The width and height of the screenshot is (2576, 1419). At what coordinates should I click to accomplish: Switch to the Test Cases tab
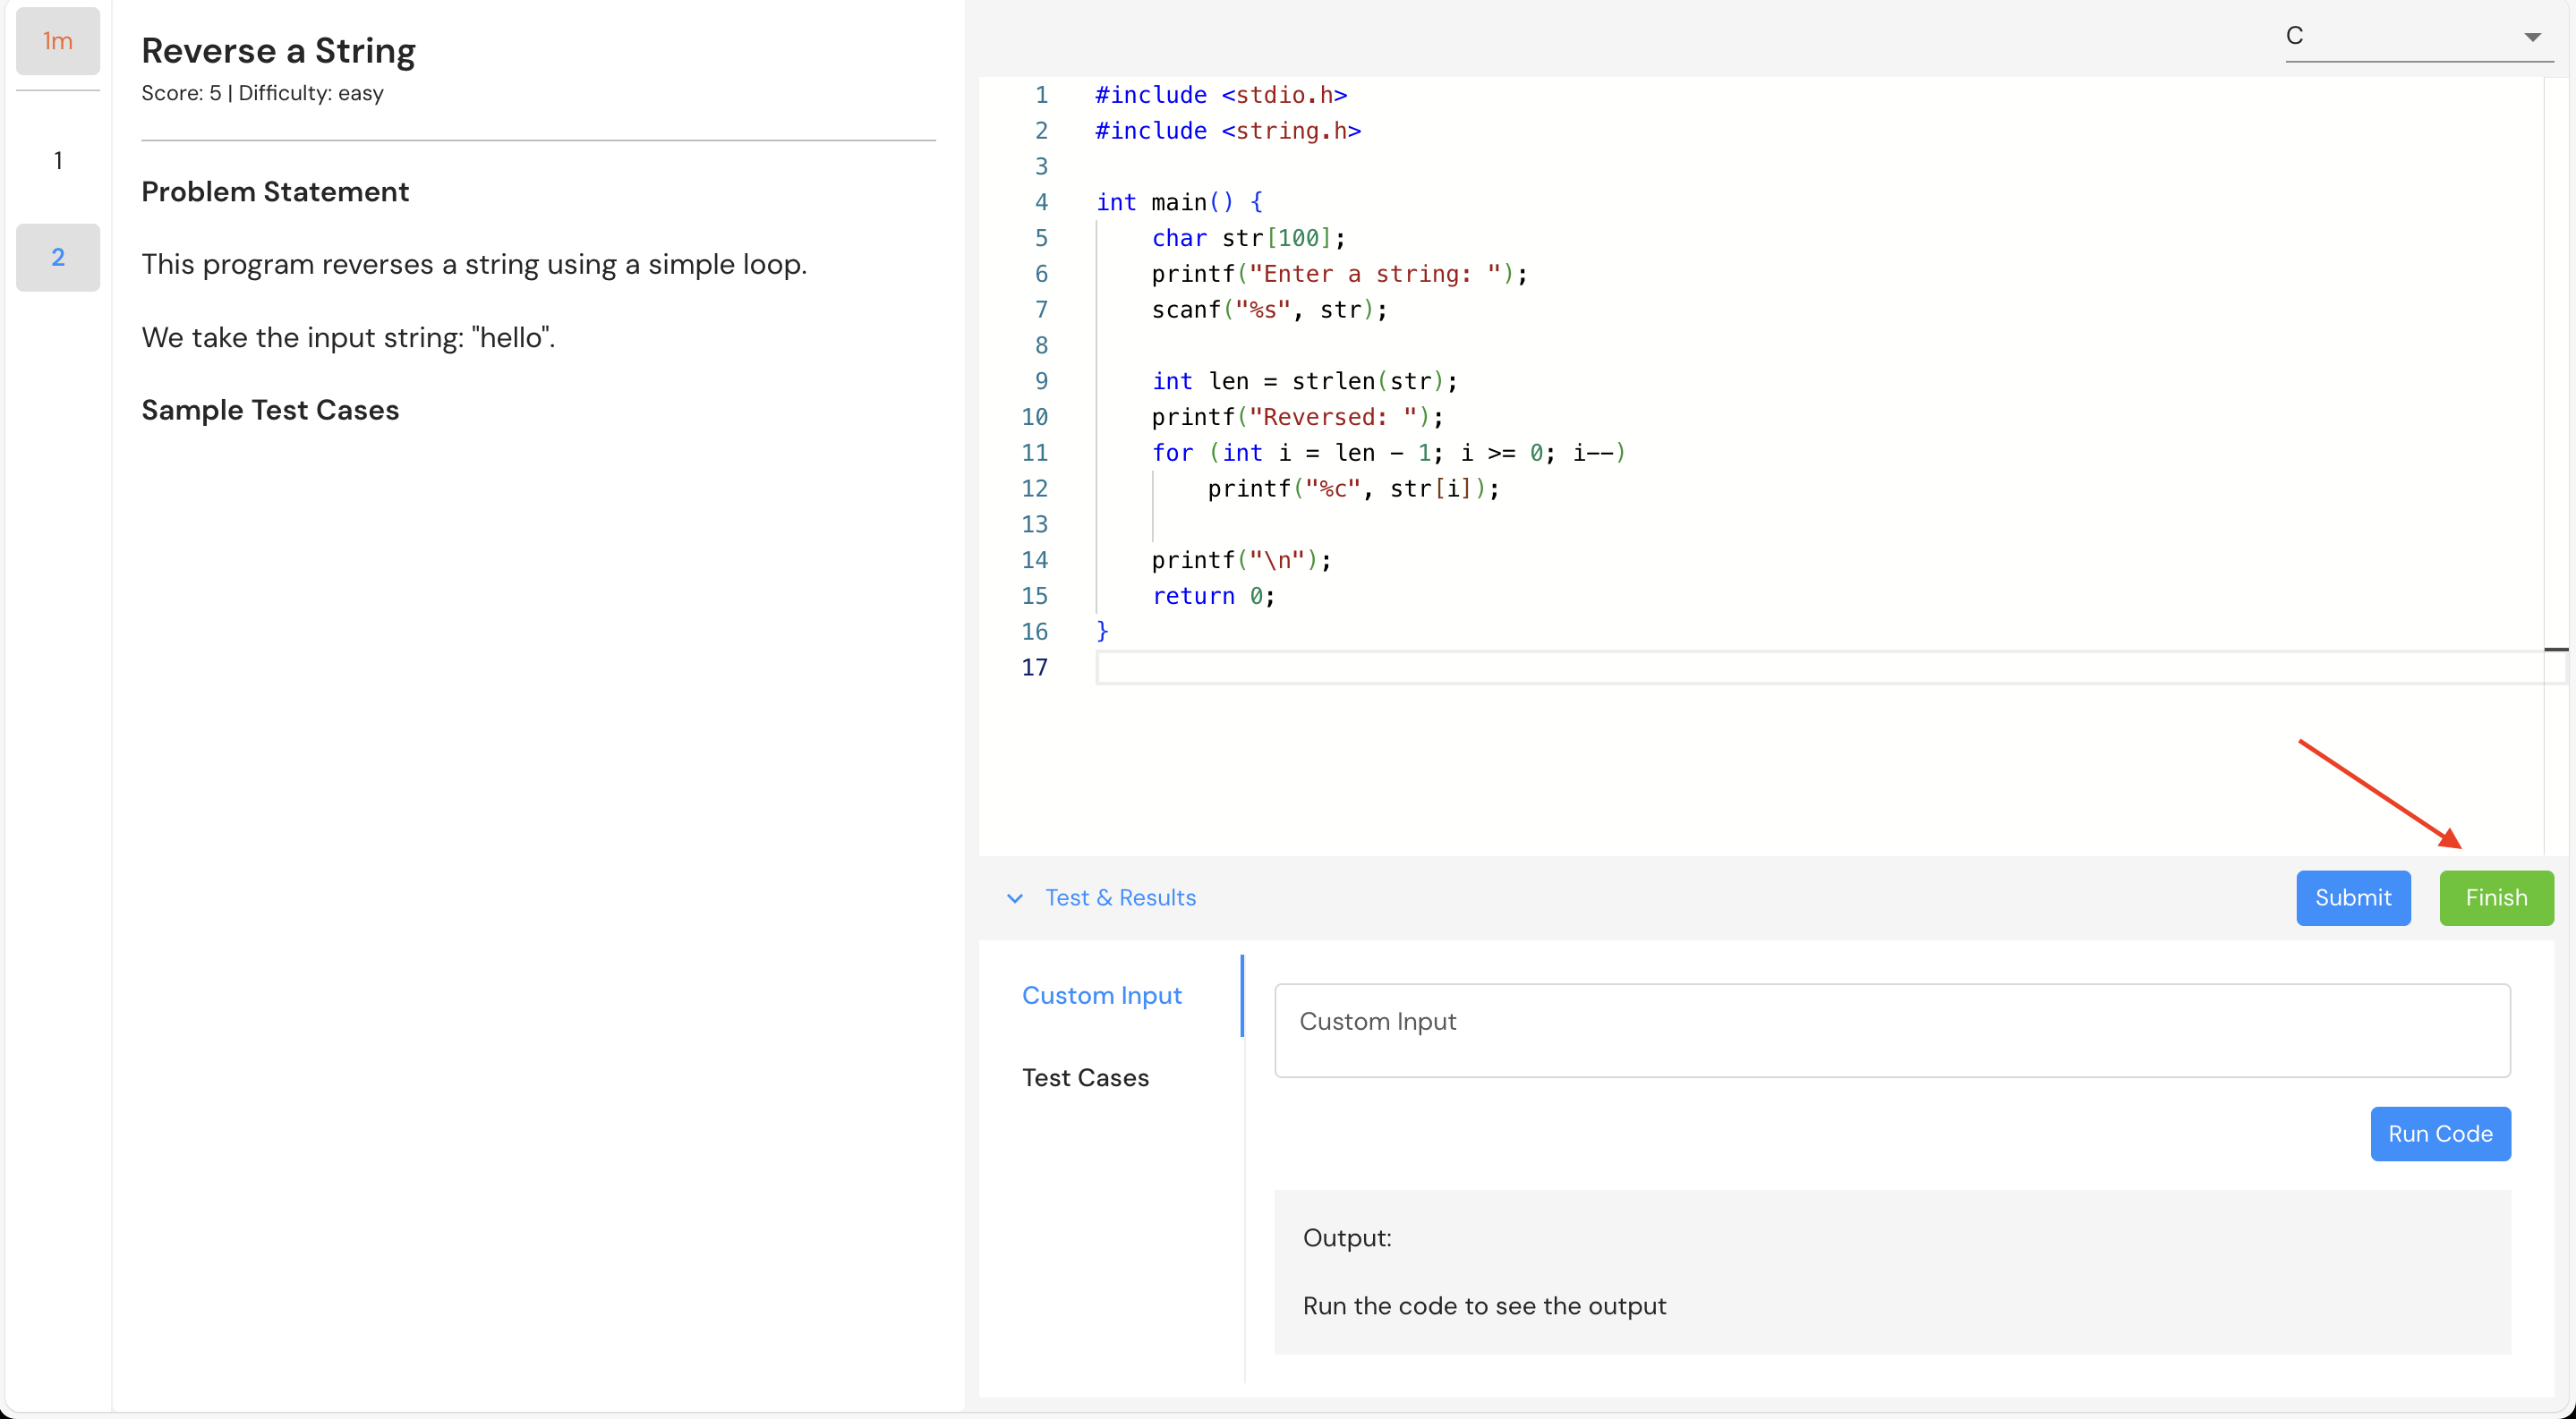click(1085, 1077)
